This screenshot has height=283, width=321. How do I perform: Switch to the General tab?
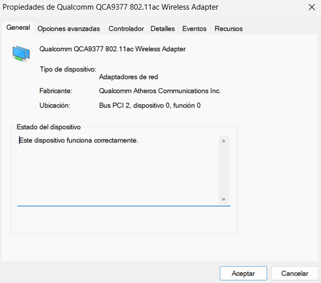tap(18, 28)
